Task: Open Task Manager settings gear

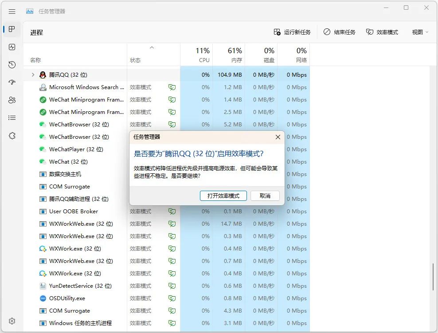Action: (12, 321)
